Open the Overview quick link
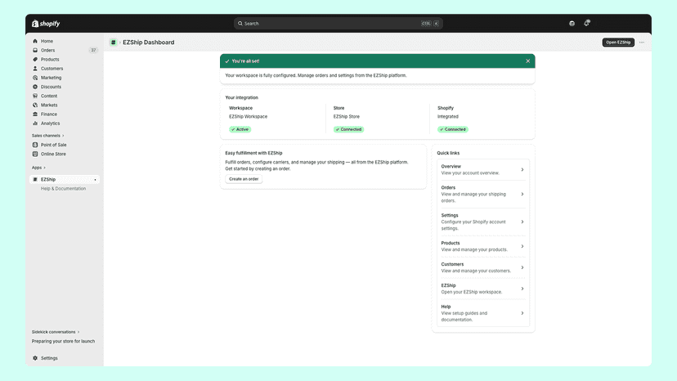Viewport: 677px width, 381px height. (482, 169)
